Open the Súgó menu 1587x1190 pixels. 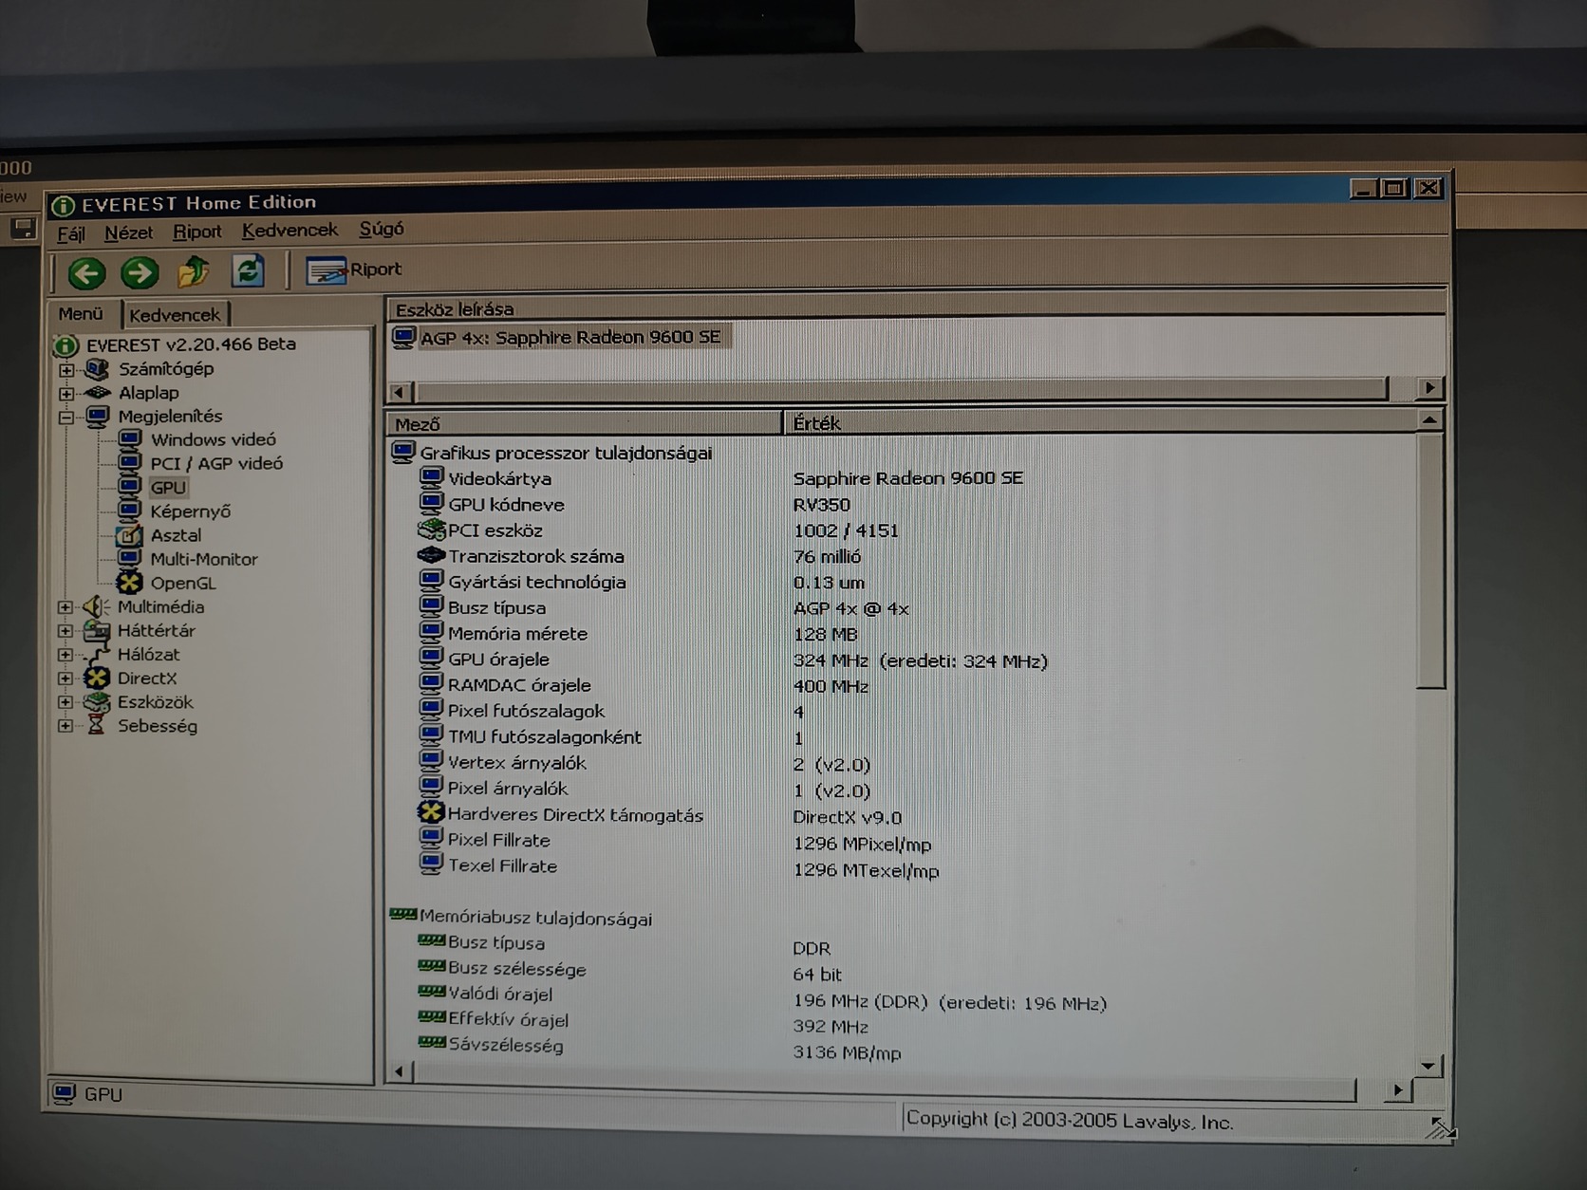(x=382, y=229)
